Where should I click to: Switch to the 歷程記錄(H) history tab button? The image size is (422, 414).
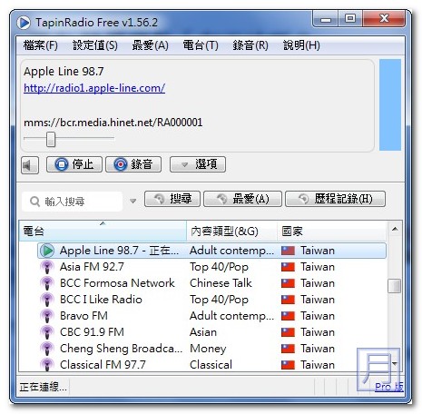(335, 199)
